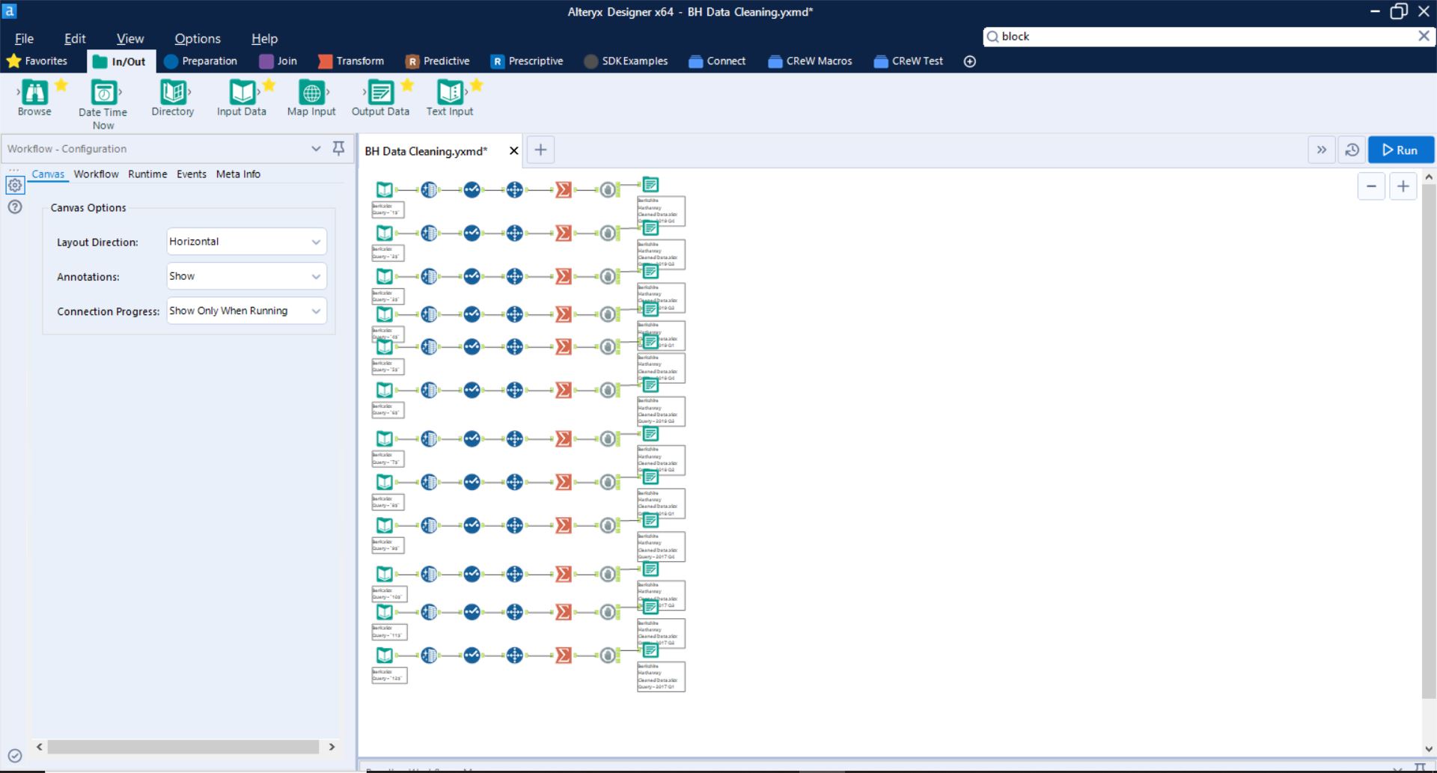Open the workflow version history panel
The image size is (1437, 773).
[1352, 150]
